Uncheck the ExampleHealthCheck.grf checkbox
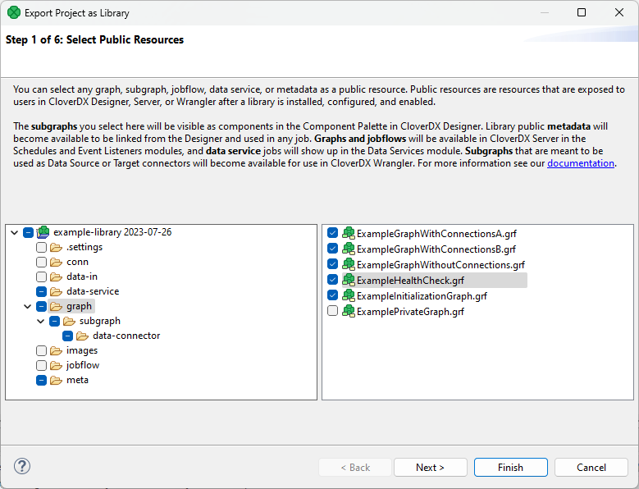The height and width of the screenshot is (489, 639). 332,280
